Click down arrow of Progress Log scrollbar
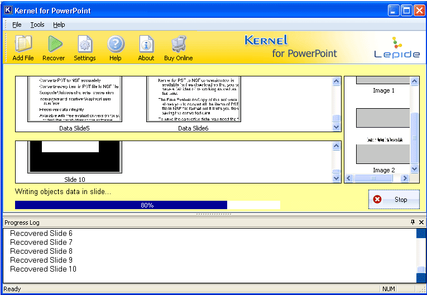Screen dimensions: 427x295 coord(420,278)
